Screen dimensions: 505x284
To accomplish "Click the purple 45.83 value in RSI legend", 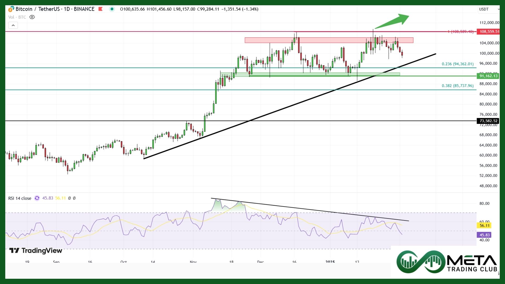I will pyautogui.click(x=48, y=198).
